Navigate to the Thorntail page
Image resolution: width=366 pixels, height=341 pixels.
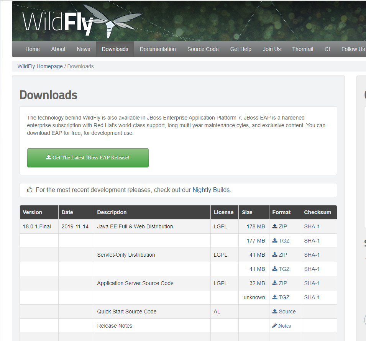302,49
